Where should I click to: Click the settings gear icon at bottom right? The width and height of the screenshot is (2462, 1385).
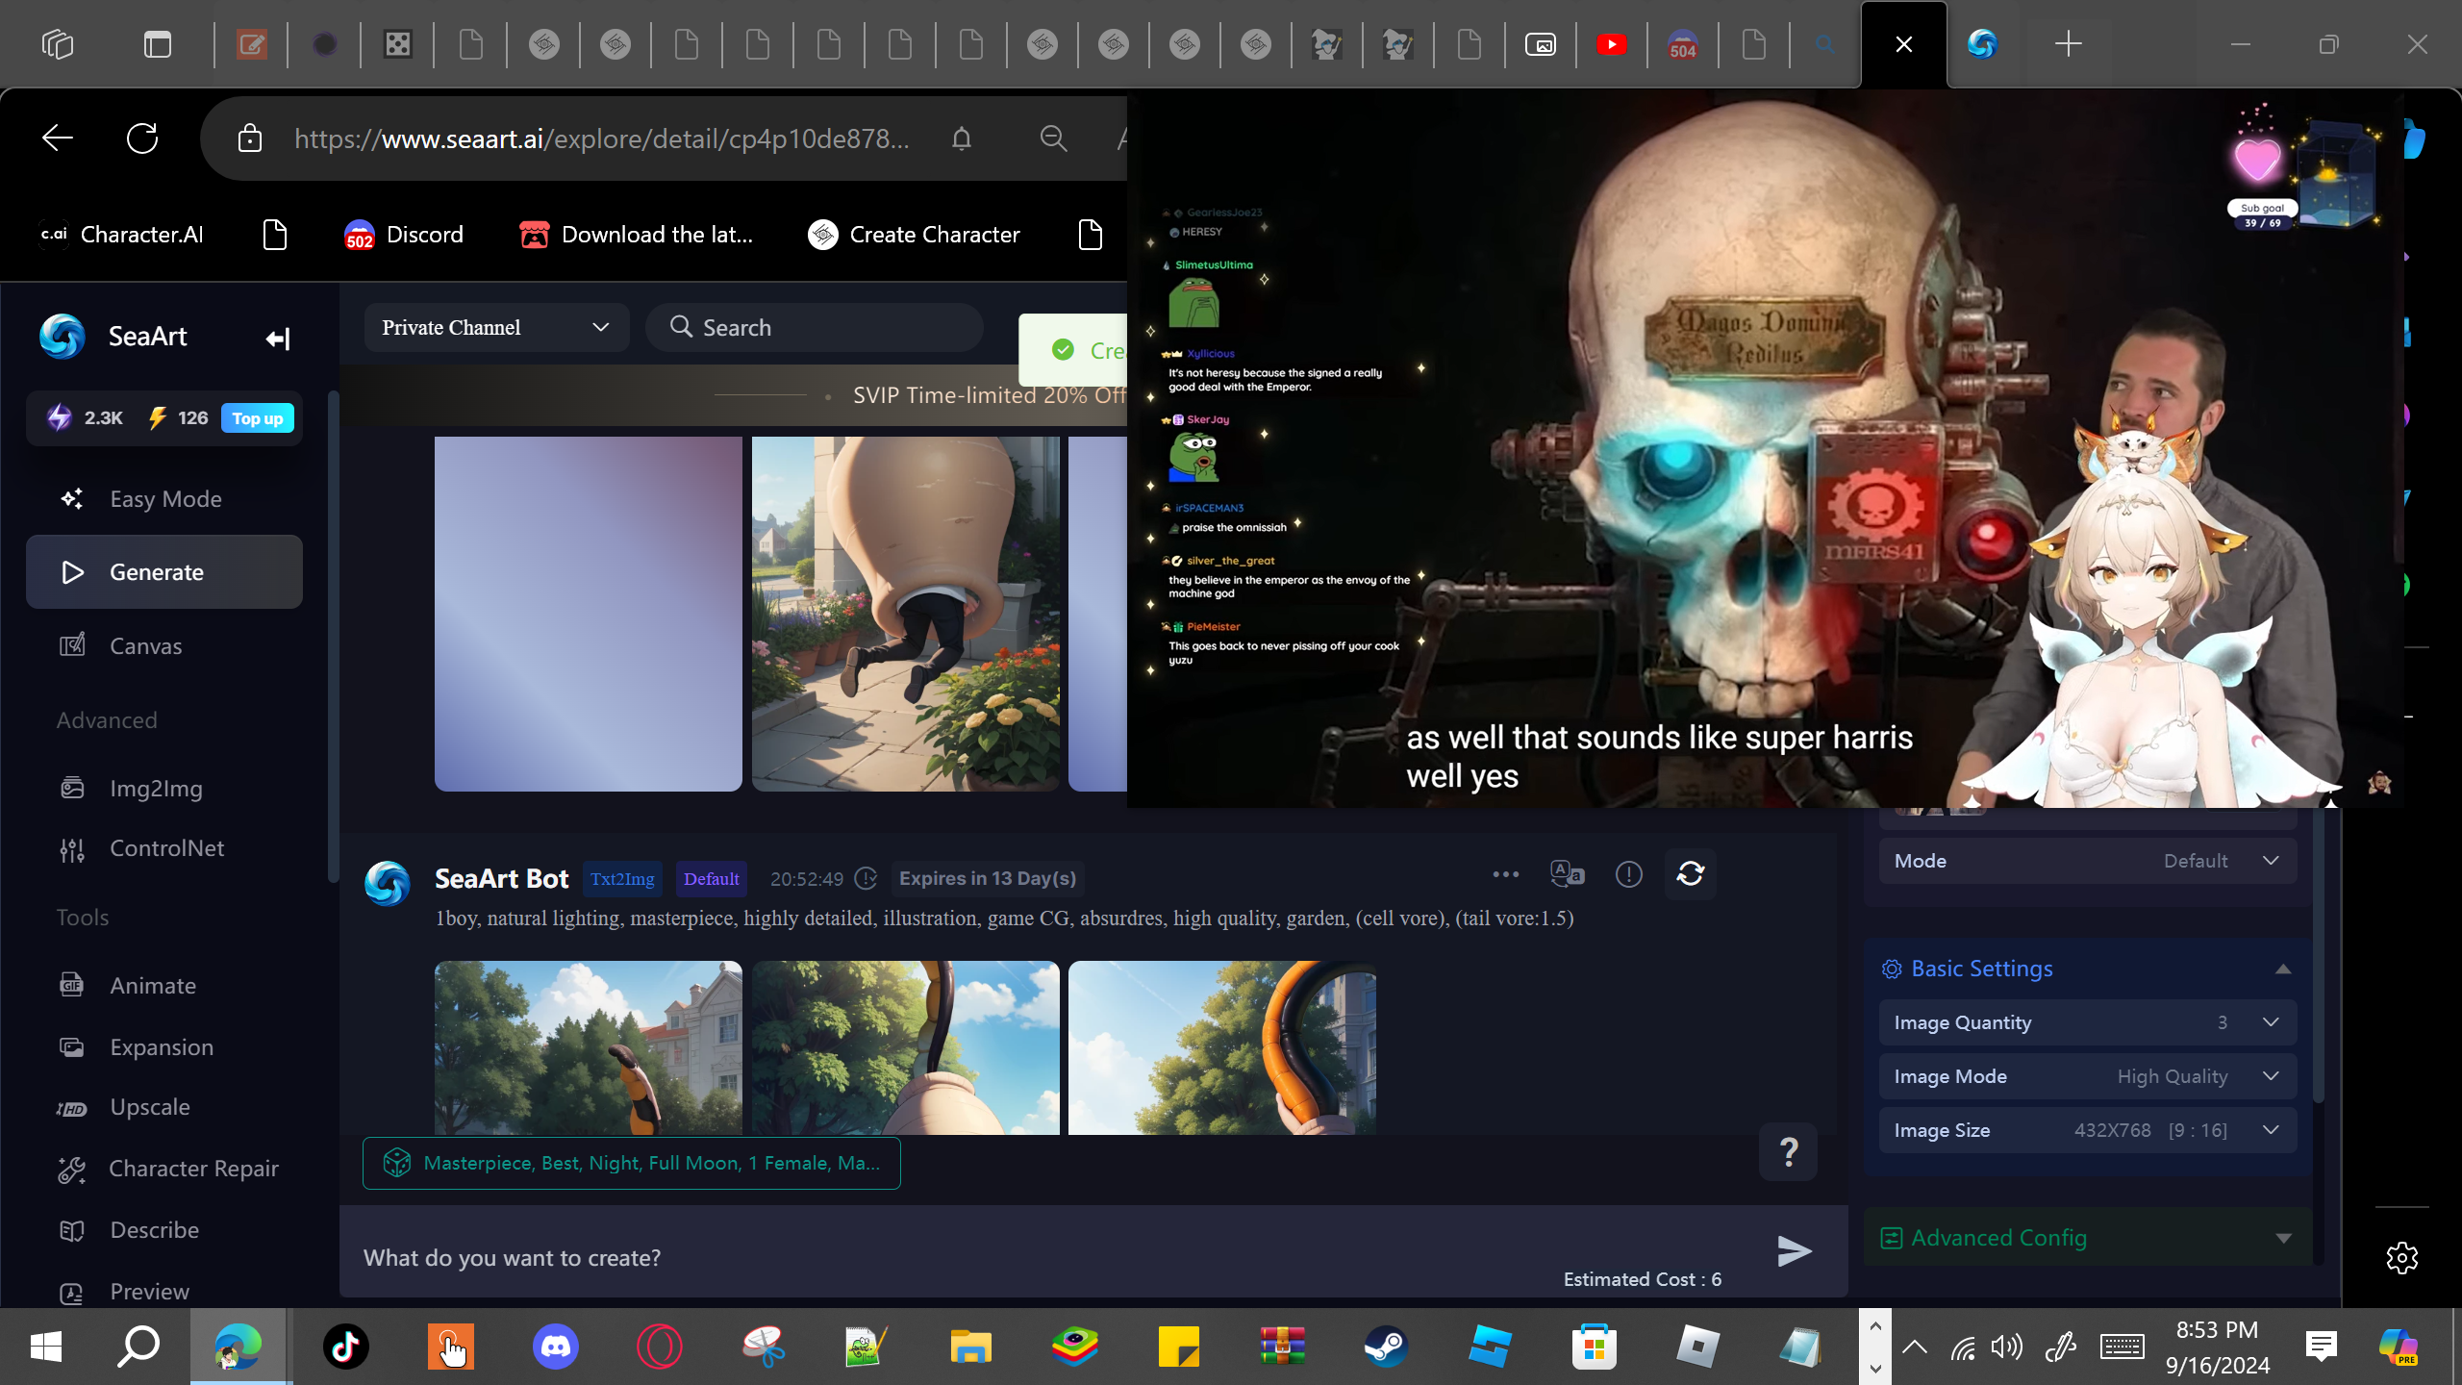tap(2402, 1258)
